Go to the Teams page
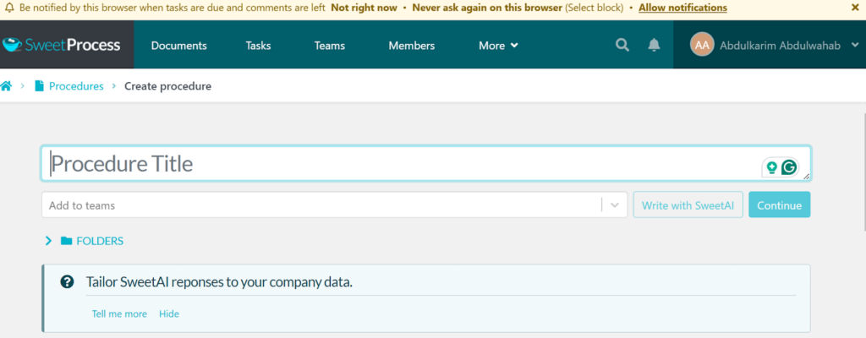866x338 pixels. [330, 46]
